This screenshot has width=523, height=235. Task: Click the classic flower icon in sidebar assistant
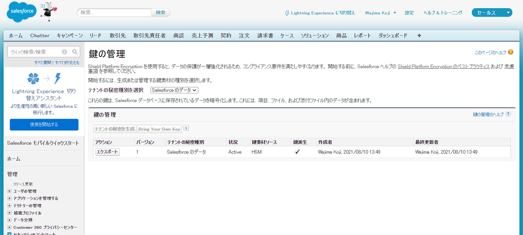coord(33,79)
